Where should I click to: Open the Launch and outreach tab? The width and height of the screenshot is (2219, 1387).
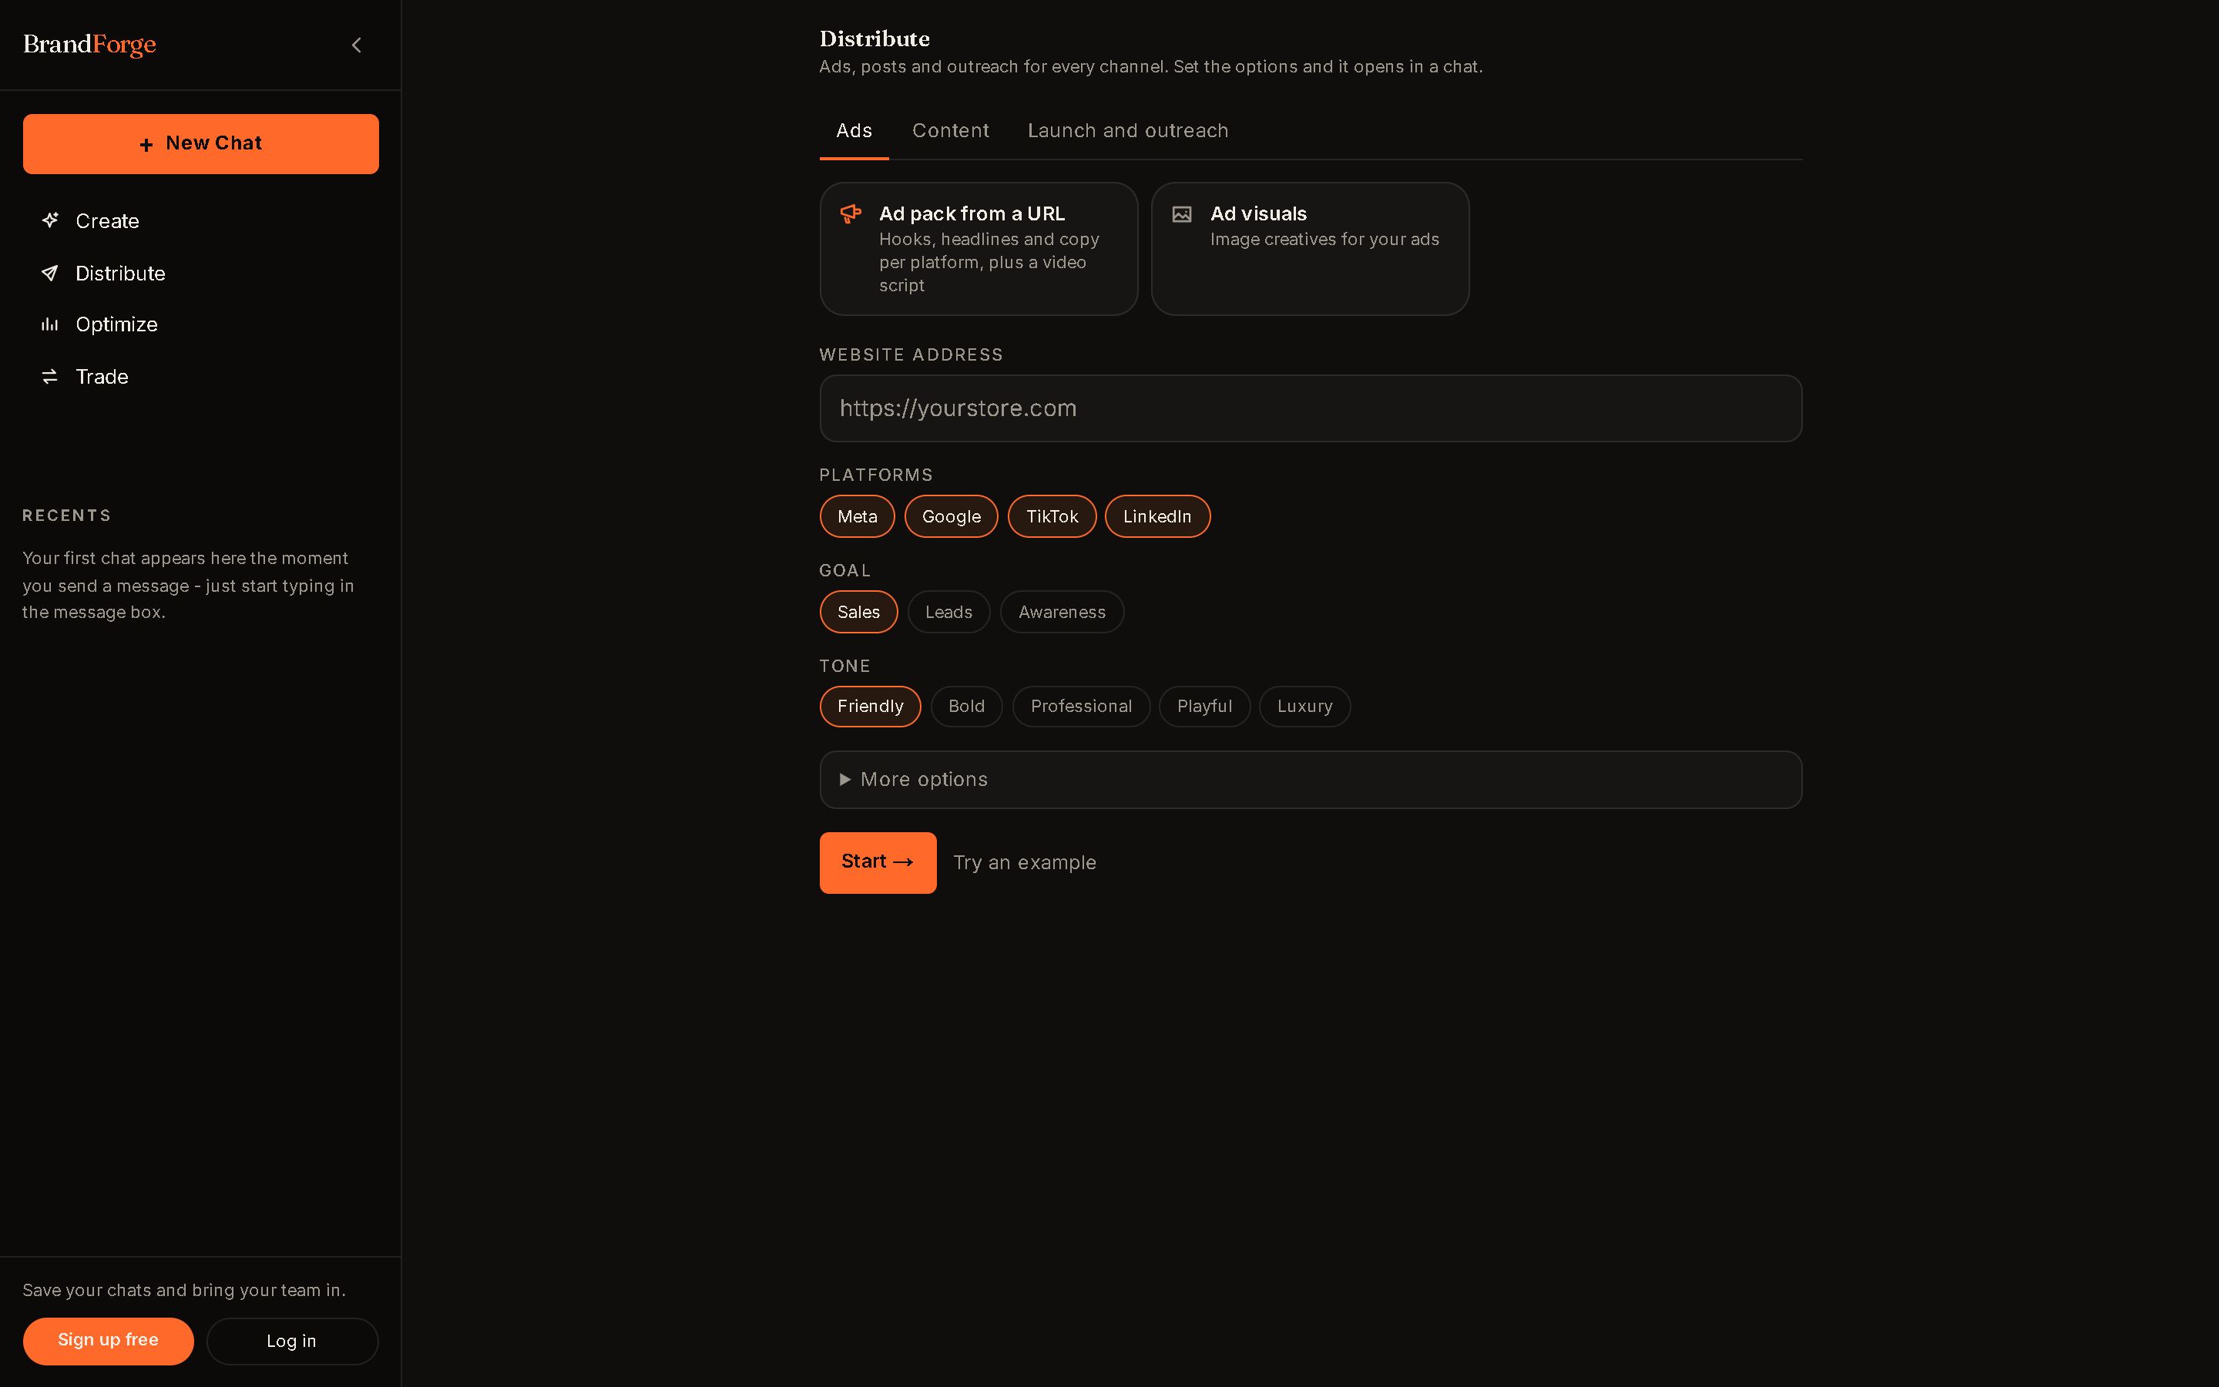click(x=1127, y=131)
